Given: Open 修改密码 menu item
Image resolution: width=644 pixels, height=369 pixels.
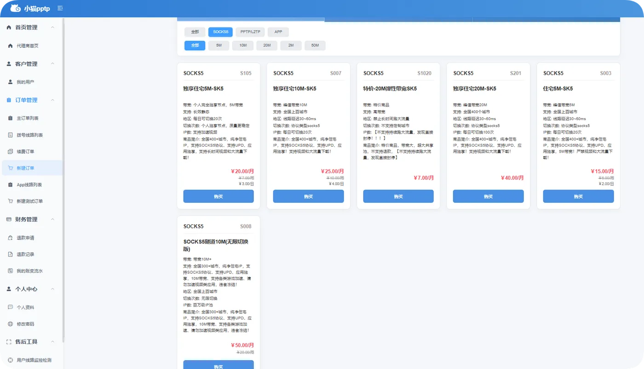Looking at the screenshot, I should 32,324.
